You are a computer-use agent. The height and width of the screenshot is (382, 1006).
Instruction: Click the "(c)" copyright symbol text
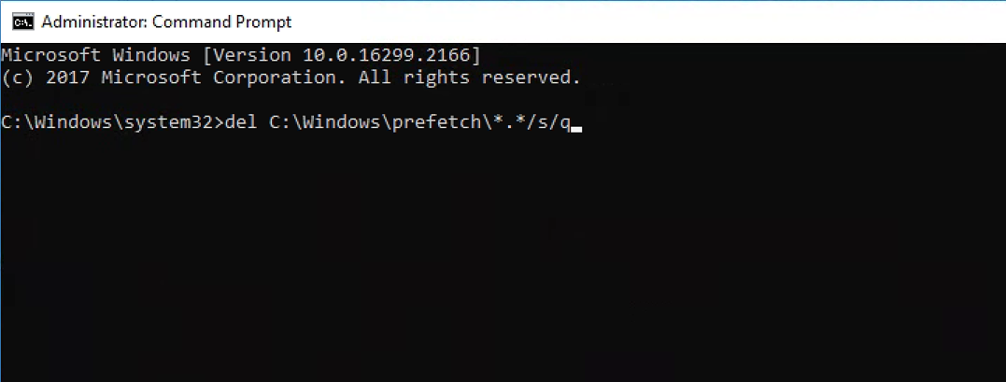(x=18, y=78)
